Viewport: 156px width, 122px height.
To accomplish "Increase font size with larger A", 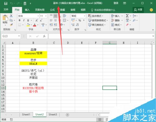I will [37, 20].
